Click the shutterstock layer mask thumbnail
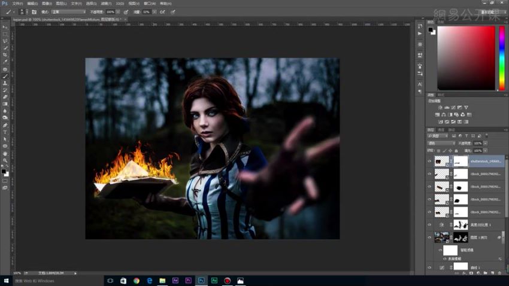The width and height of the screenshot is (509, 286). (x=460, y=161)
